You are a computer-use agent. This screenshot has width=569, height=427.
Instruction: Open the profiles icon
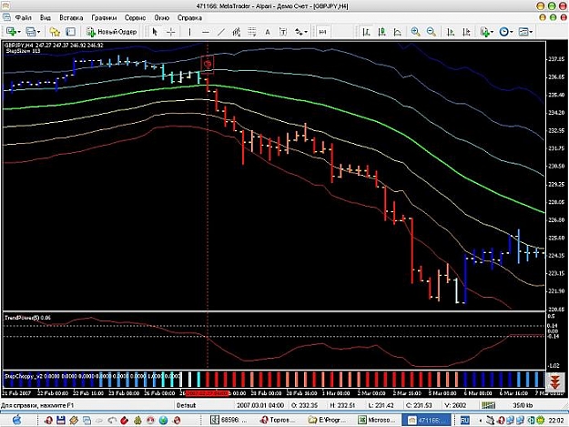click(30, 32)
